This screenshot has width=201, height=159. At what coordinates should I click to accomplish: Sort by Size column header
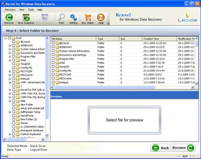pos(131,39)
